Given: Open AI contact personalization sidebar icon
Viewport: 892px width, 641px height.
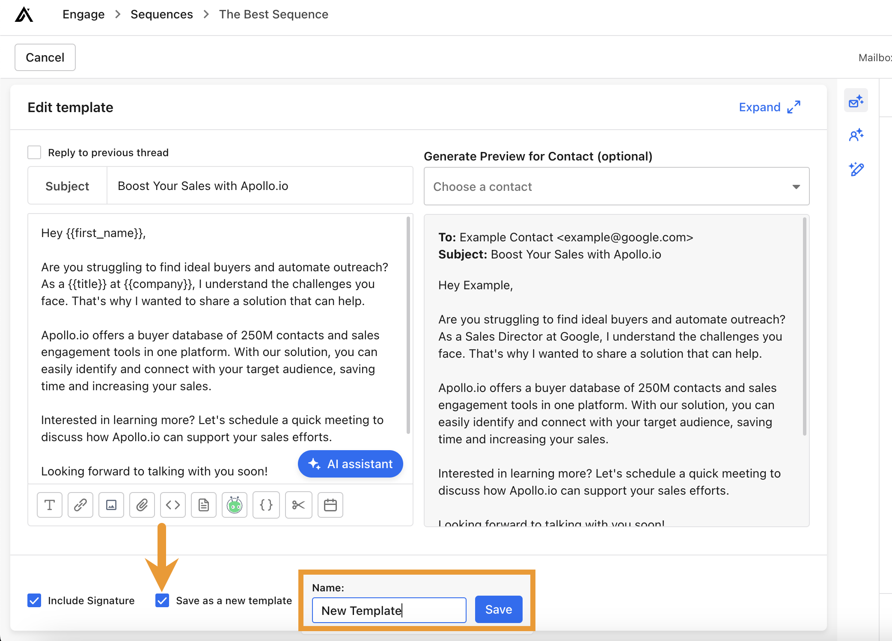Looking at the screenshot, I should 856,135.
